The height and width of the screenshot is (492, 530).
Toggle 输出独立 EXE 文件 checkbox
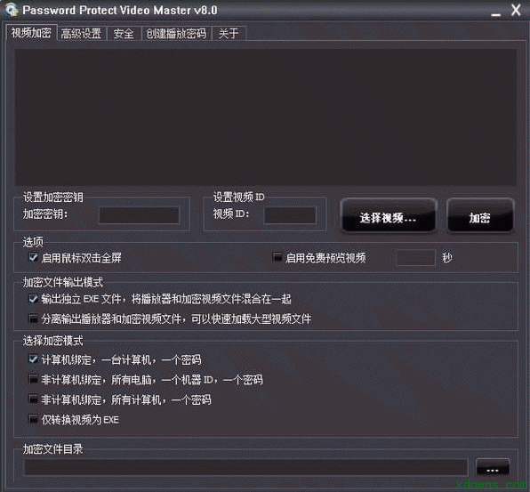(33, 299)
